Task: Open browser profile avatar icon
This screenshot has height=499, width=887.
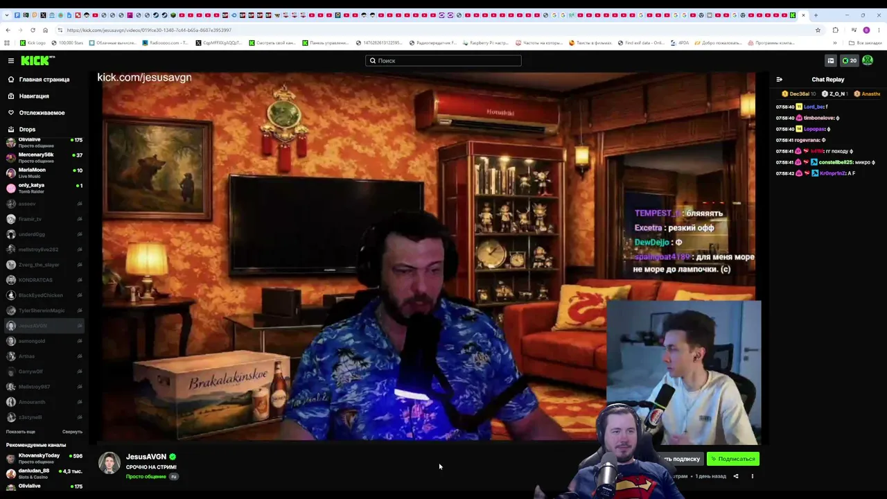Action: point(866,30)
